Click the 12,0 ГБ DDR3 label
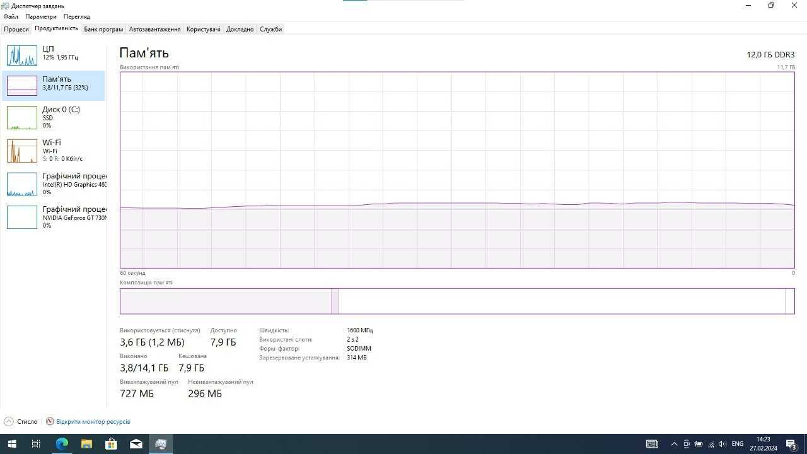 (770, 55)
